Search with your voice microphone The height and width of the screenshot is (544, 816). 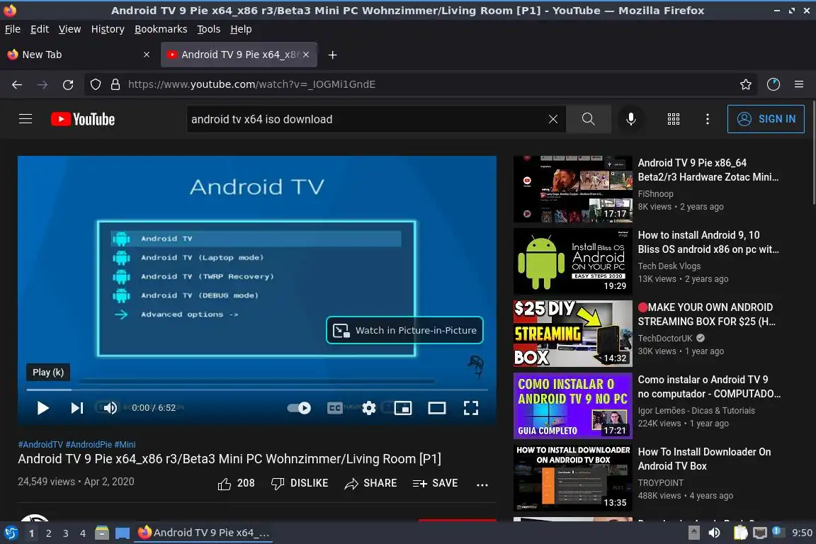point(630,119)
